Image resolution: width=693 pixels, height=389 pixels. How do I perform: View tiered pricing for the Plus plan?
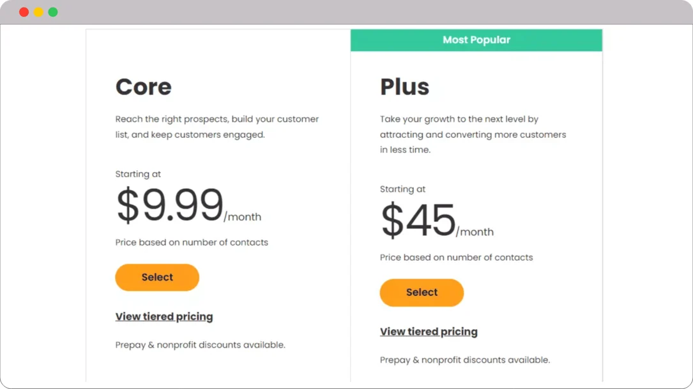click(429, 332)
